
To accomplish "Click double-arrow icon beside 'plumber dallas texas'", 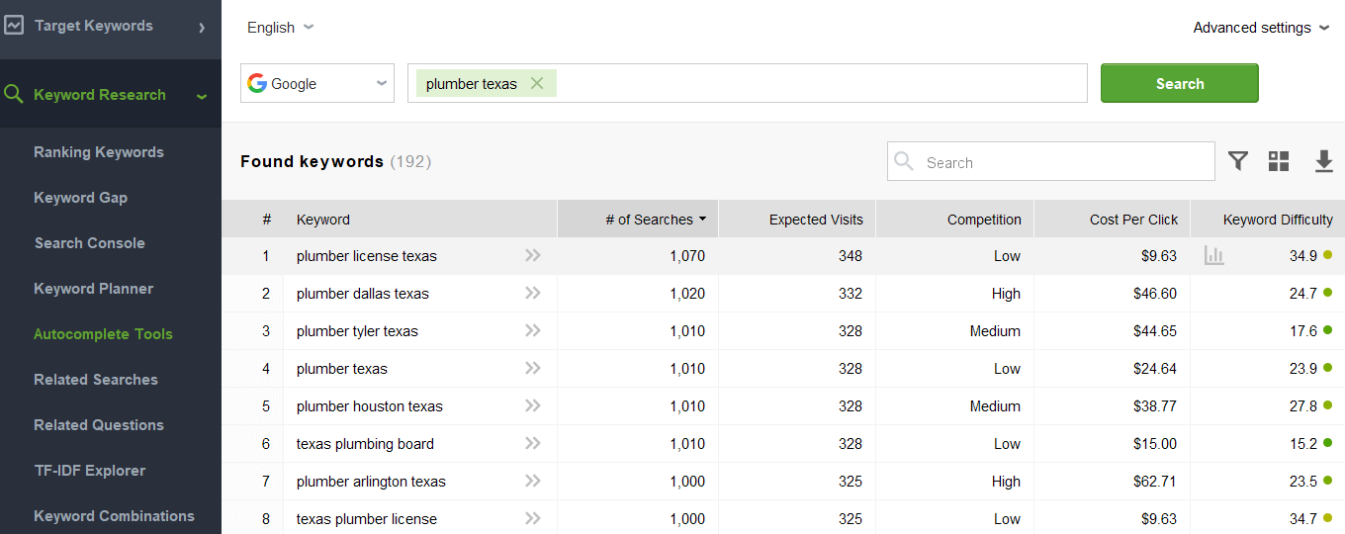I will click(533, 294).
